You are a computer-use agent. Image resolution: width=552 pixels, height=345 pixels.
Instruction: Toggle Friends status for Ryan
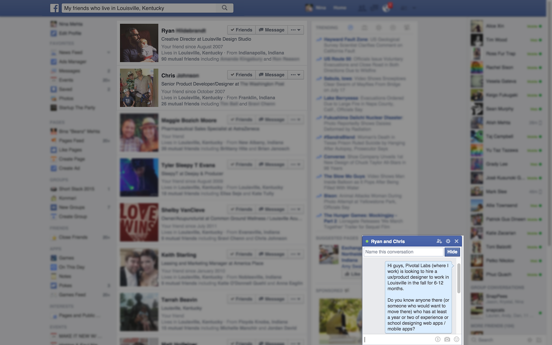(242, 30)
